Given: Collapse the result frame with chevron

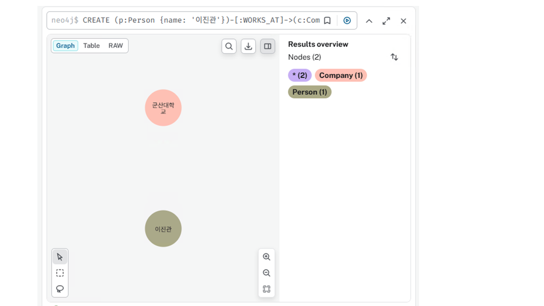Looking at the screenshot, I should [369, 21].
